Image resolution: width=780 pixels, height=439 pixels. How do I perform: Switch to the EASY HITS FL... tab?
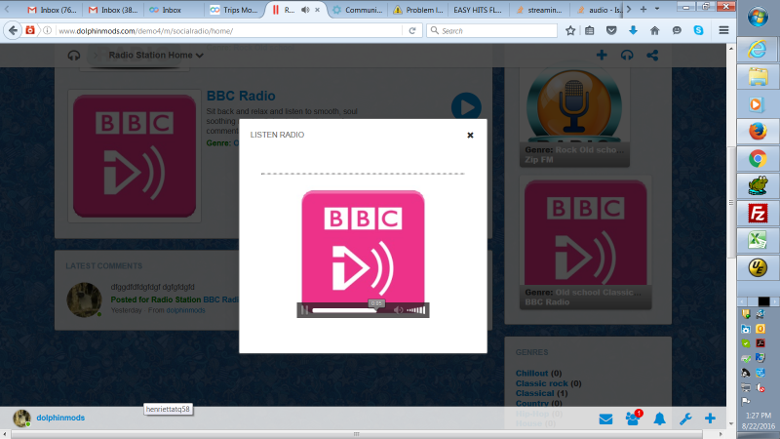pyautogui.click(x=478, y=10)
